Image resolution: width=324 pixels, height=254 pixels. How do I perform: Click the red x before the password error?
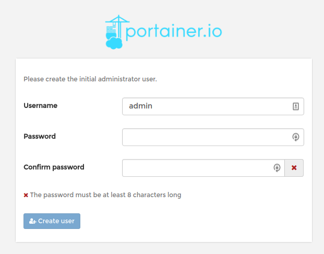[x=26, y=195]
